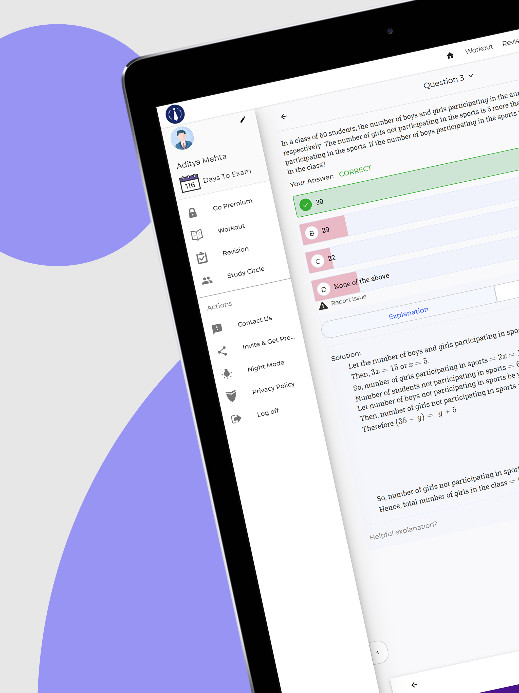Click the back arrow above the question text
Viewport: 519px width, 693px height.
284,116
